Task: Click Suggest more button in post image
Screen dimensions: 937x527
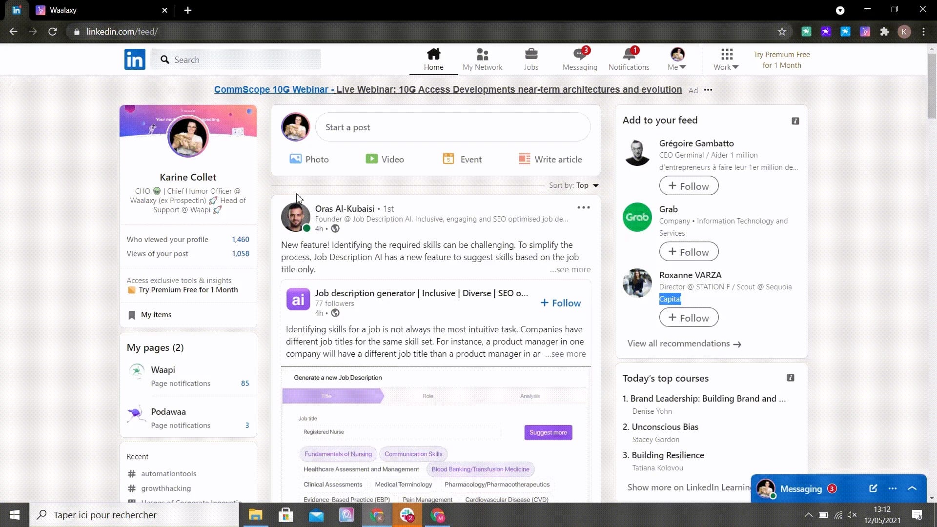Action: [548, 432]
